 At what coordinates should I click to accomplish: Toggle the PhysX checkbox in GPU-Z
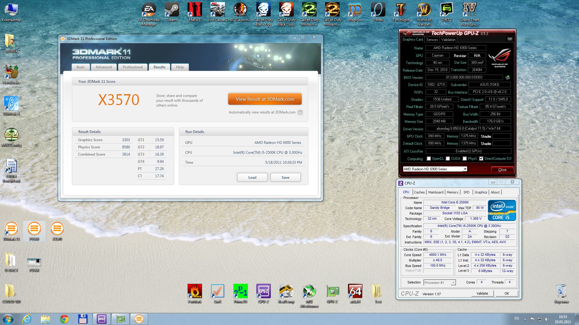coord(464,158)
